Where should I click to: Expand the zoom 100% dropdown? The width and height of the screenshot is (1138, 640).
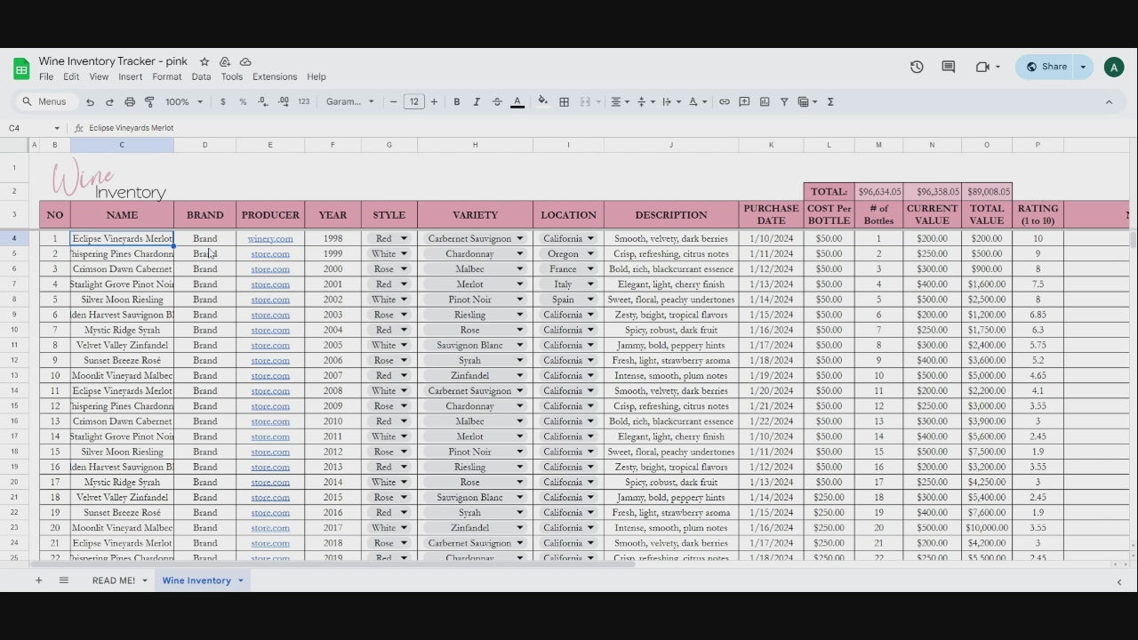coord(184,102)
